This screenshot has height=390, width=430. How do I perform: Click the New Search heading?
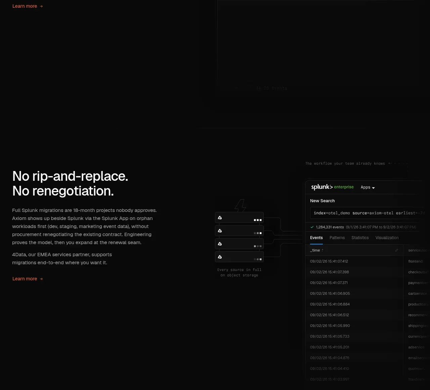[322, 201]
